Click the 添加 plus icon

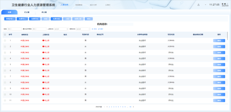coord(92,29)
